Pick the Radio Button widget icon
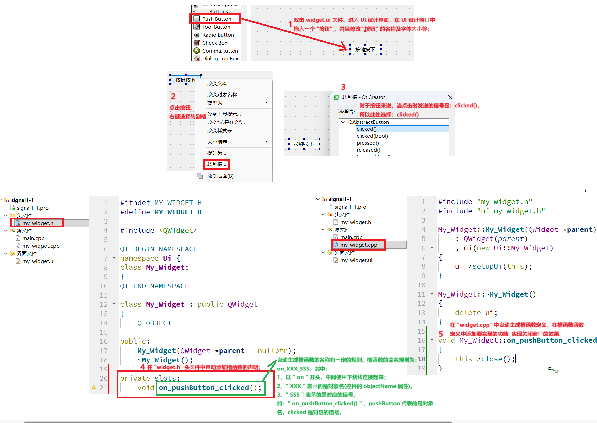 197,35
